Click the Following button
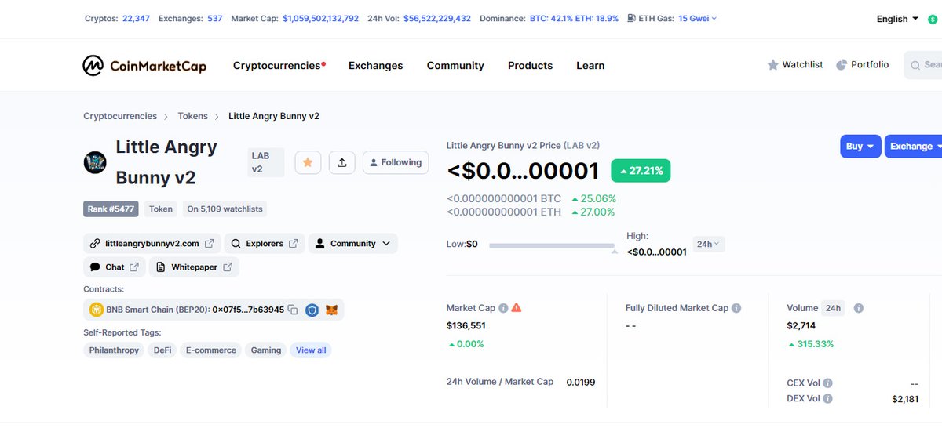This screenshot has height=428, width=942. pos(396,162)
